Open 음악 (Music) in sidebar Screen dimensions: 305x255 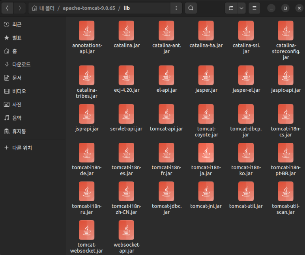(32, 118)
